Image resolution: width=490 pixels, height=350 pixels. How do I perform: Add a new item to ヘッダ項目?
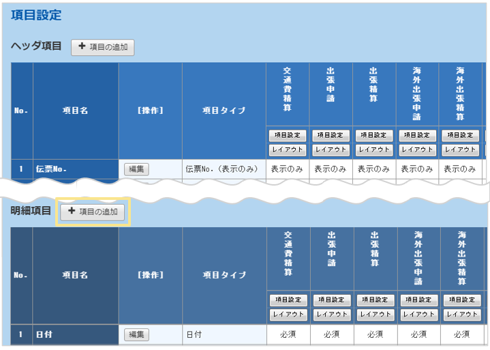click(x=103, y=47)
